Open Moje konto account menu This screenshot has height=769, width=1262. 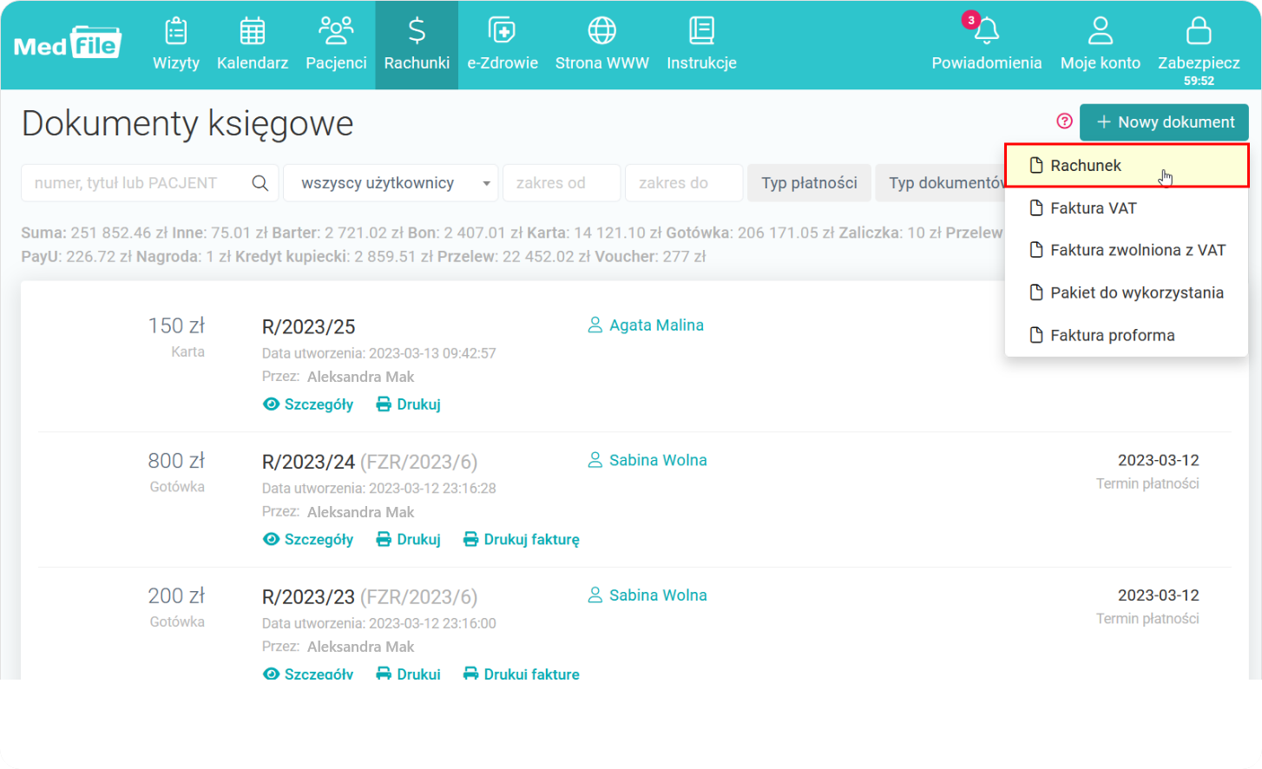pos(1100,45)
